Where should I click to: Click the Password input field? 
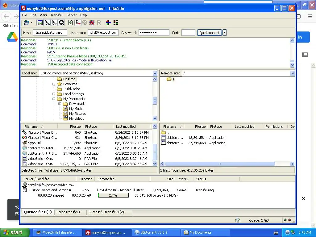click(154, 32)
